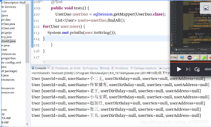Click console row with userName=王五
The width and height of the screenshot is (211, 127).
[116, 115]
